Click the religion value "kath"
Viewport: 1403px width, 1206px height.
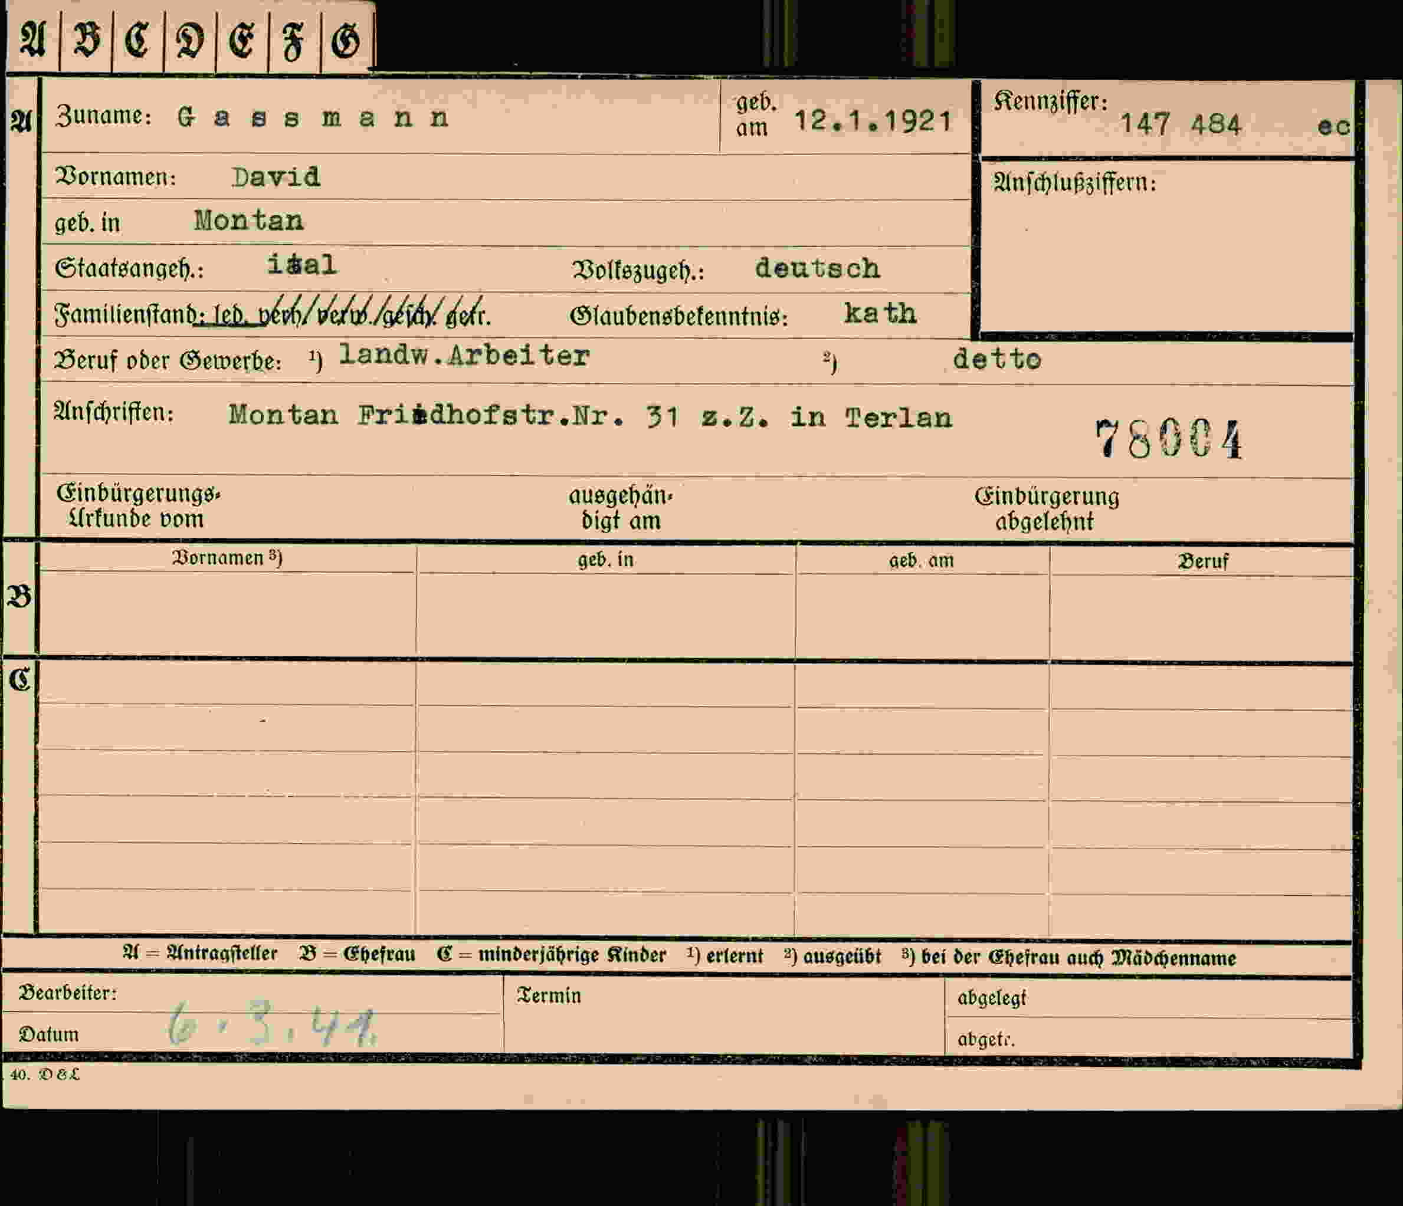click(880, 313)
